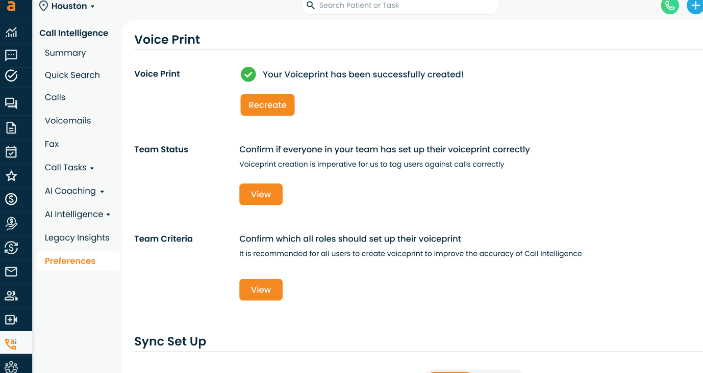This screenshot has height=373, width=703.
Task: Open the Houston location dropdown
Action: click(67, 6)
